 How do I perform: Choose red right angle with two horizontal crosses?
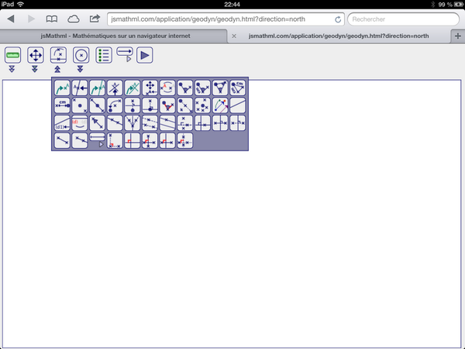click(167, 140)
